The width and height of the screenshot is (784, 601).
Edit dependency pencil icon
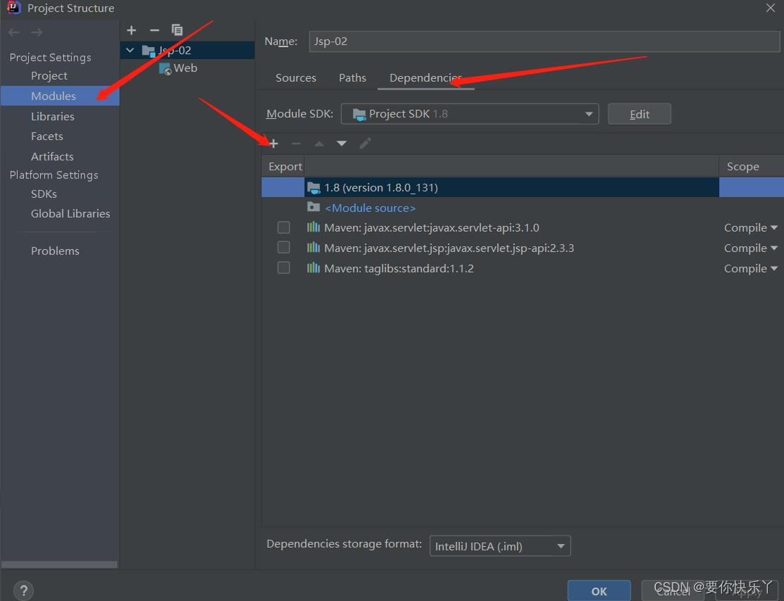pyautogui.click(x=365, y=144)
